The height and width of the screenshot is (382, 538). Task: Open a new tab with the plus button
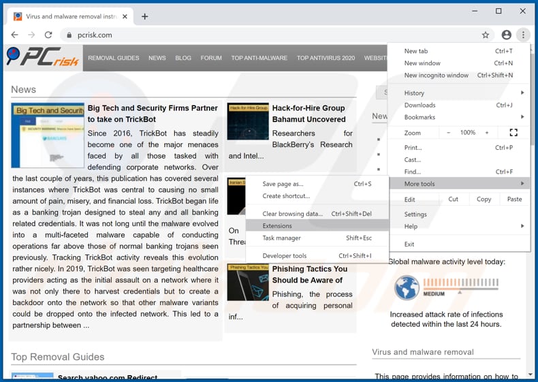point(145,16)
